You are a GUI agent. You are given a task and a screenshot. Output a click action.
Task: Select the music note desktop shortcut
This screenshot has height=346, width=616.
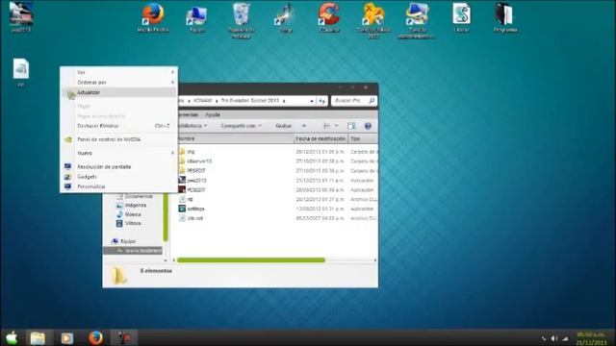click(285, 17)
